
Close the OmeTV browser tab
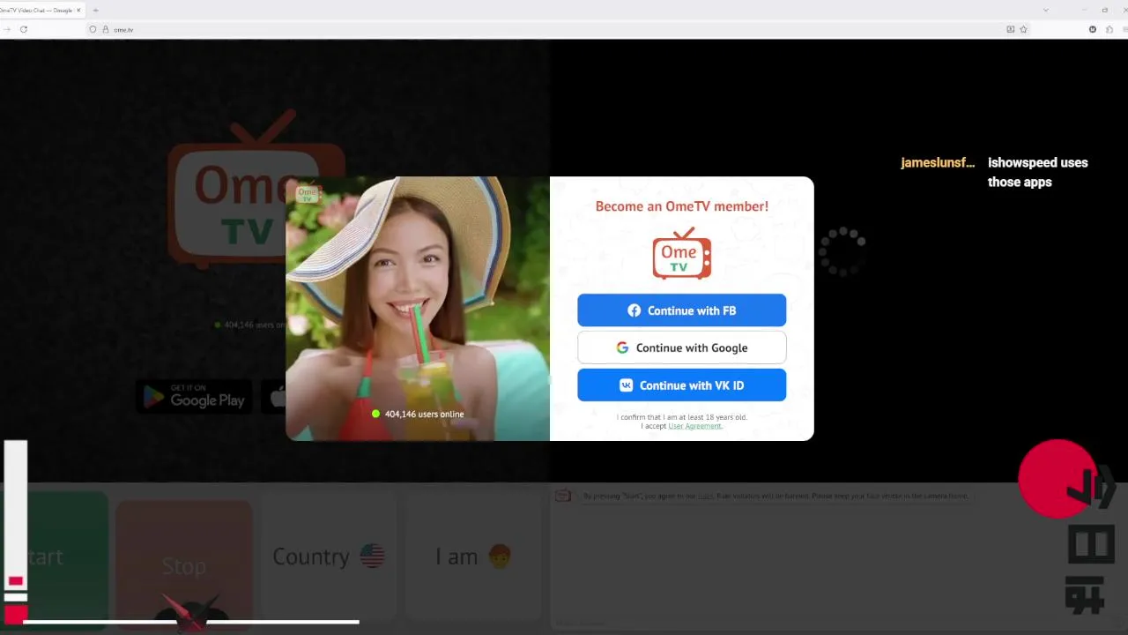[x=77, y=10]
